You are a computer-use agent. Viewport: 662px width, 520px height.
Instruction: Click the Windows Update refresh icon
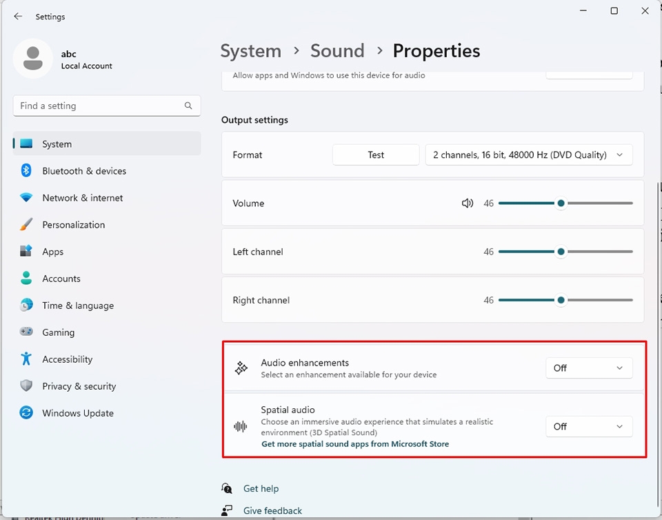click(x=26, y=412)
